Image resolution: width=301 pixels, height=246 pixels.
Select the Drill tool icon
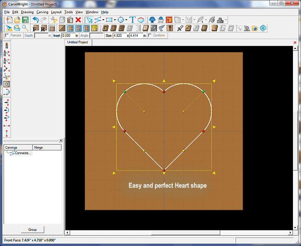click(162, 28)
